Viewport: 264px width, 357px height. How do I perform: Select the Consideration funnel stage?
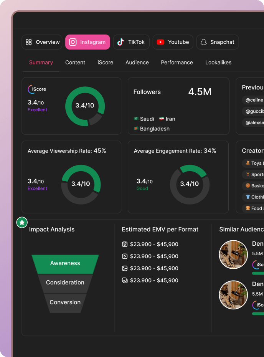tap(65, 284)
